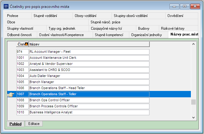The width and height of the screenshot is (204, 134).
Task: Click number cell 1010
Action: coord(23,112)
